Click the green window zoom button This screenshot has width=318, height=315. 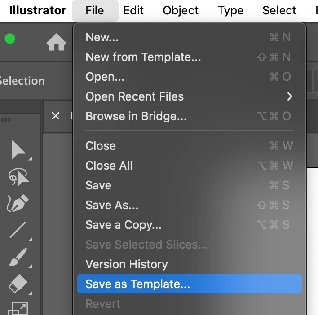(10, 39)
